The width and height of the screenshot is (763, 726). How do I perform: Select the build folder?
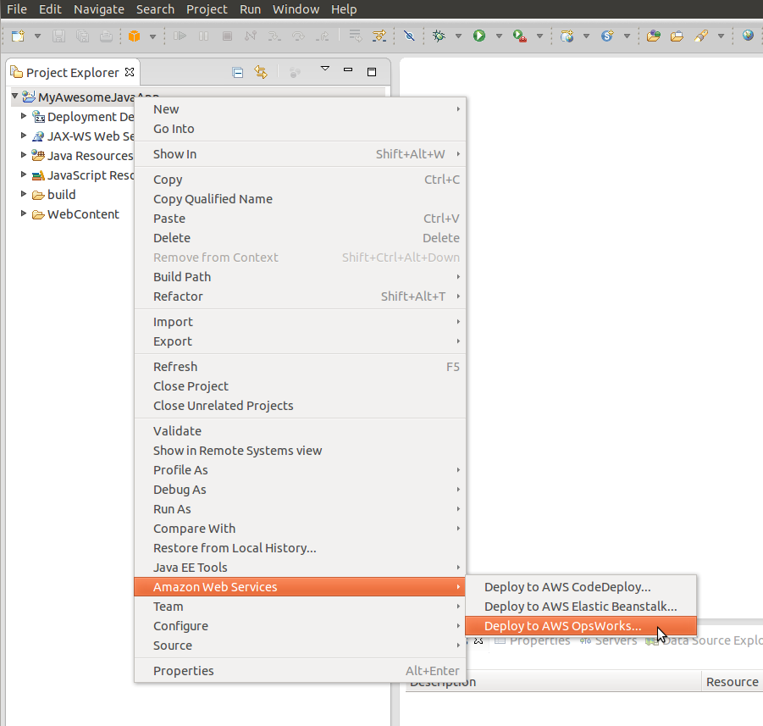click(61, 195)
